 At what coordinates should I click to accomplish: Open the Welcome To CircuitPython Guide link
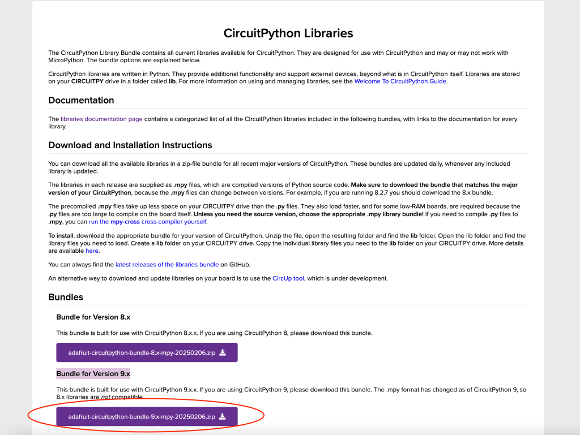400,81
